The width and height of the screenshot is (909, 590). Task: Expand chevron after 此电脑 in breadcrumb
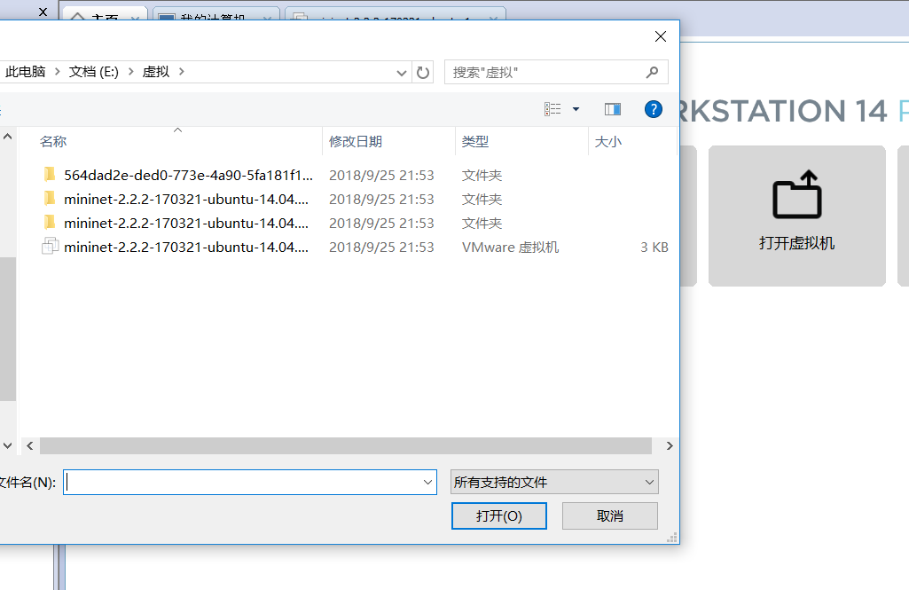(58, 71)
